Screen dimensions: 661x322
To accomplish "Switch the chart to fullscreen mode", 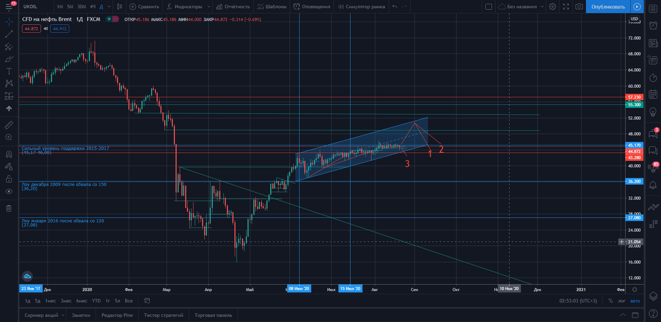I will pos(566,7).
